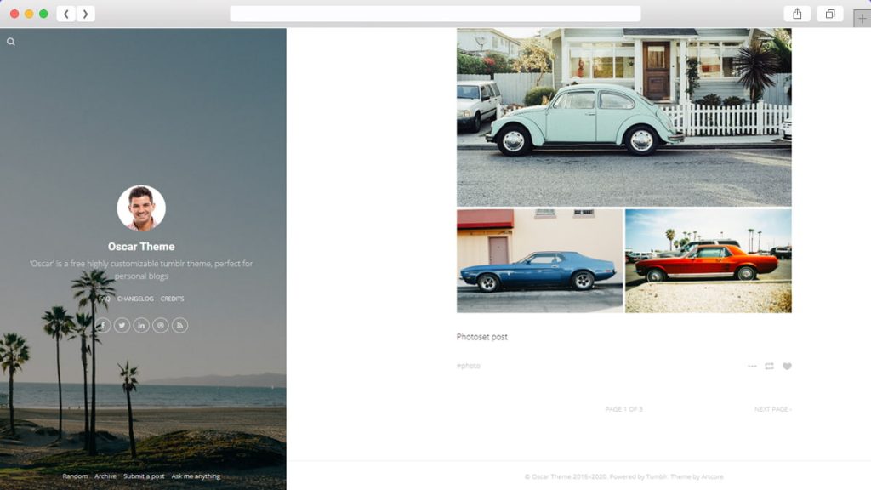Open the blue Mustang car photo
Screen dimensions: 871x490
[x=539, y=260]
